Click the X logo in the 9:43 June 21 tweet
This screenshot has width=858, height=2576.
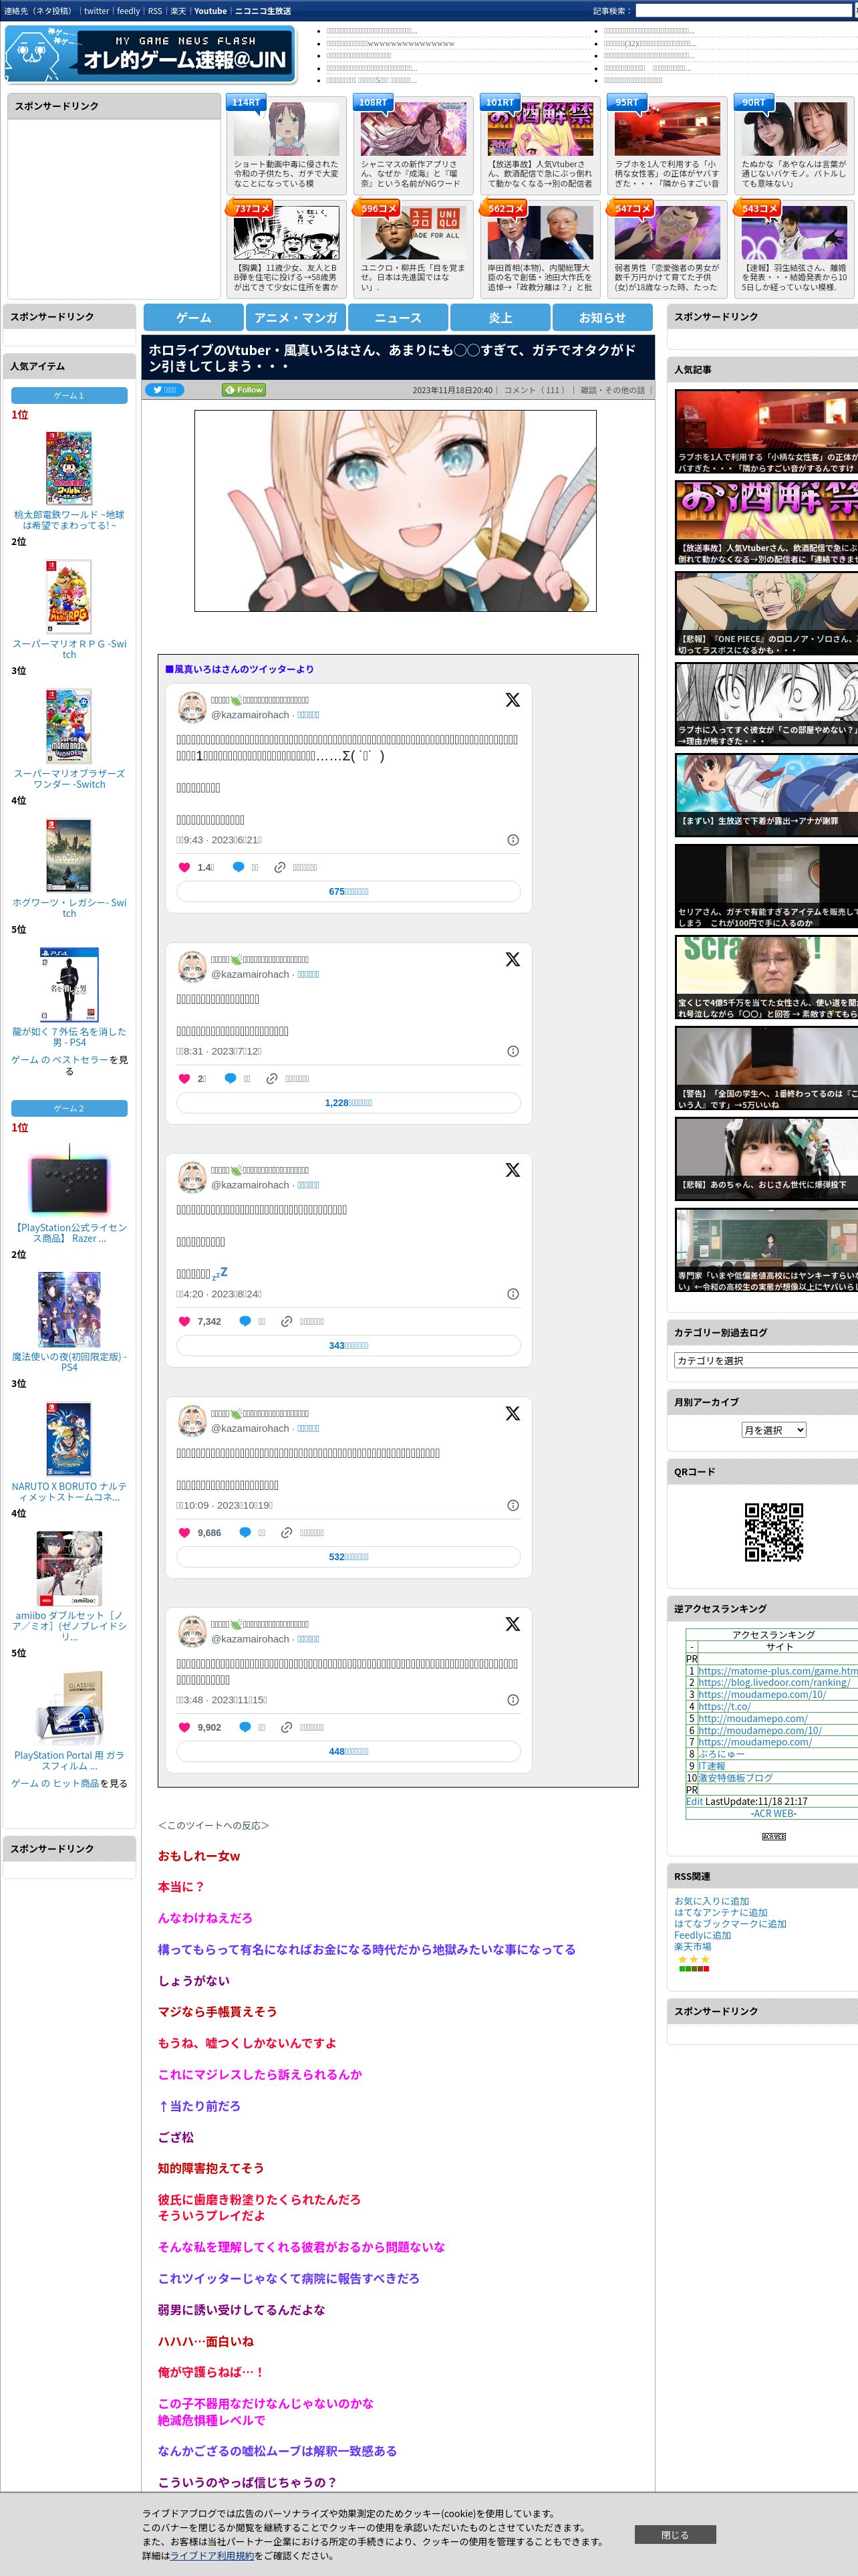point(513,700)
